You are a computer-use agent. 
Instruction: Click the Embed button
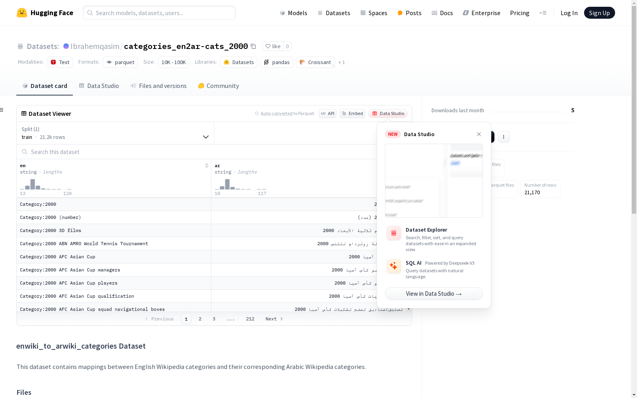352,113
